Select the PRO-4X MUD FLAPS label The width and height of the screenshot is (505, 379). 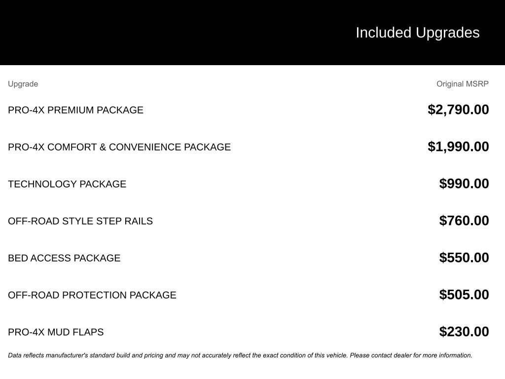(56, 332)
